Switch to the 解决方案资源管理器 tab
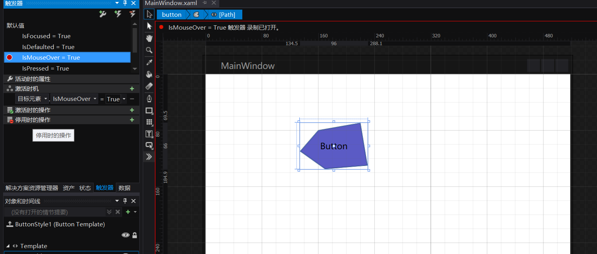 pos(32,188)
